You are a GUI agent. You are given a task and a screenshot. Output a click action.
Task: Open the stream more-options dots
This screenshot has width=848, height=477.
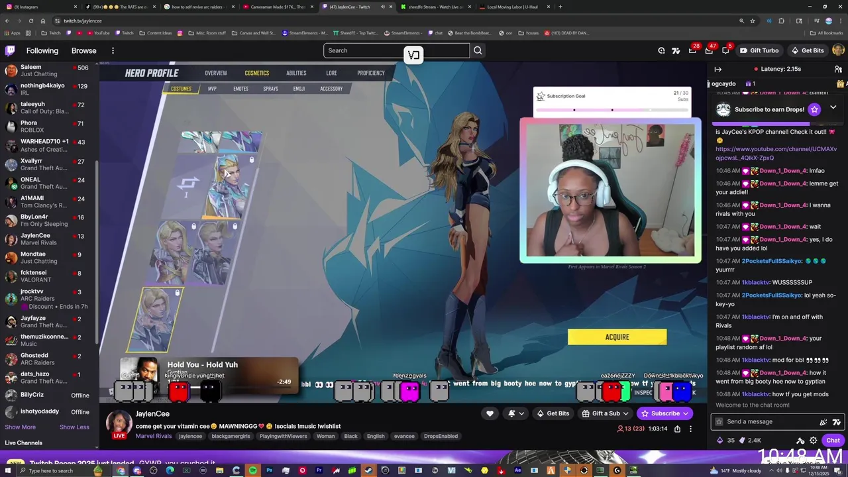690,429
